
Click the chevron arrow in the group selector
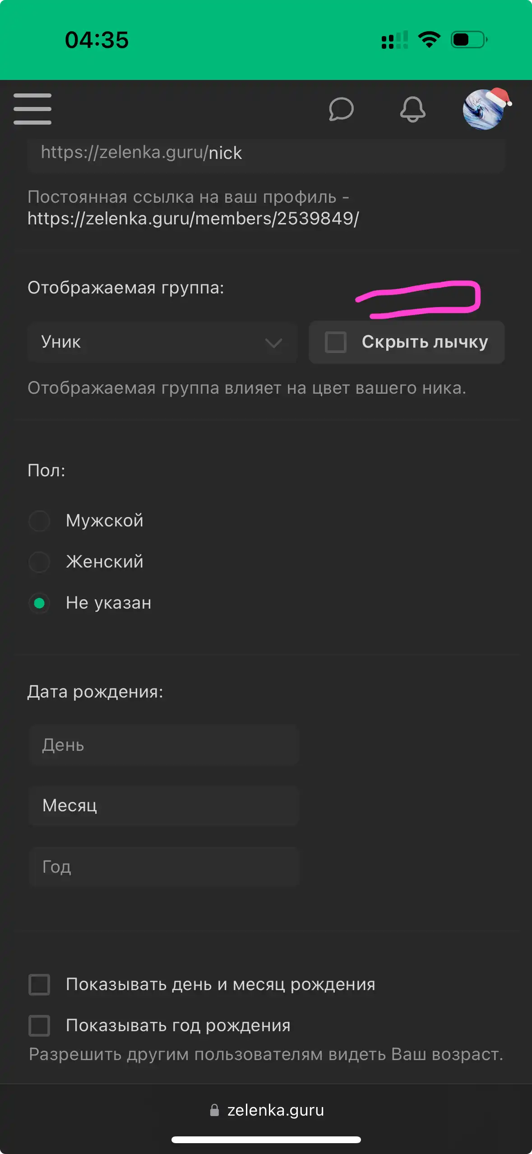point(273,343)
